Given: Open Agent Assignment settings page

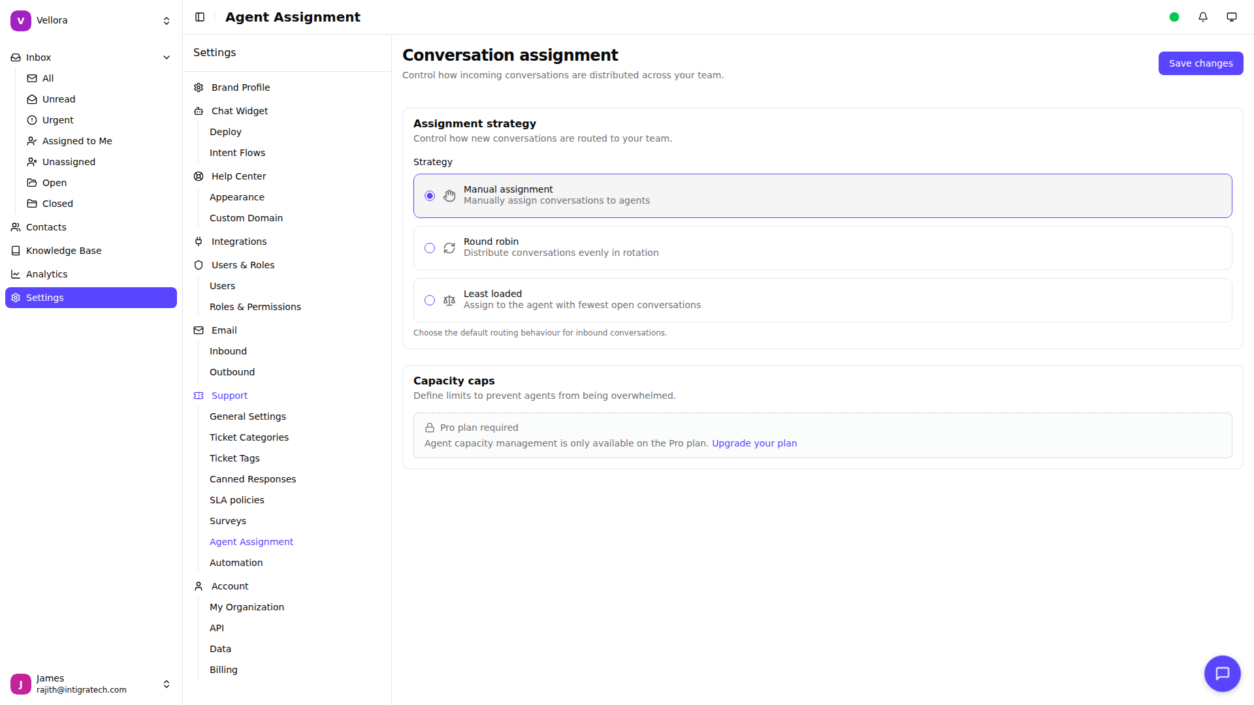Looking at the screenshot, I should pos(251,542).
